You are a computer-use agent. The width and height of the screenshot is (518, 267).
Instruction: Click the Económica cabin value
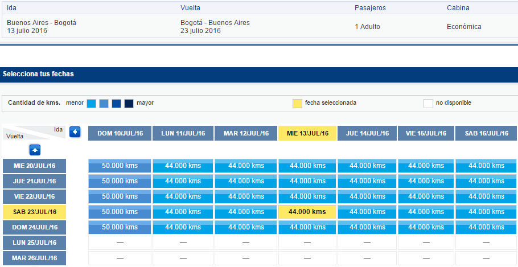tap(464, 27)
